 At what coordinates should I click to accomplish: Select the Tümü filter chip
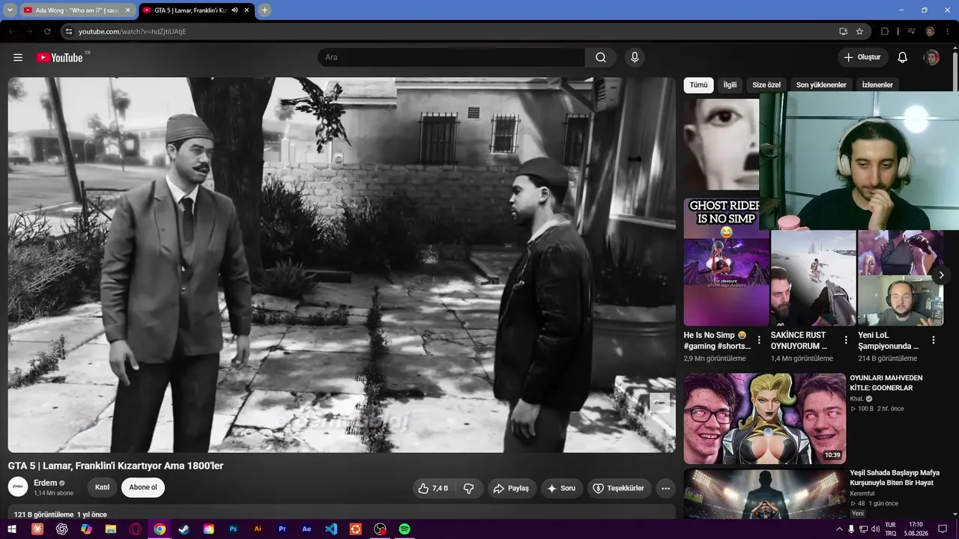[x=698, y=85]
